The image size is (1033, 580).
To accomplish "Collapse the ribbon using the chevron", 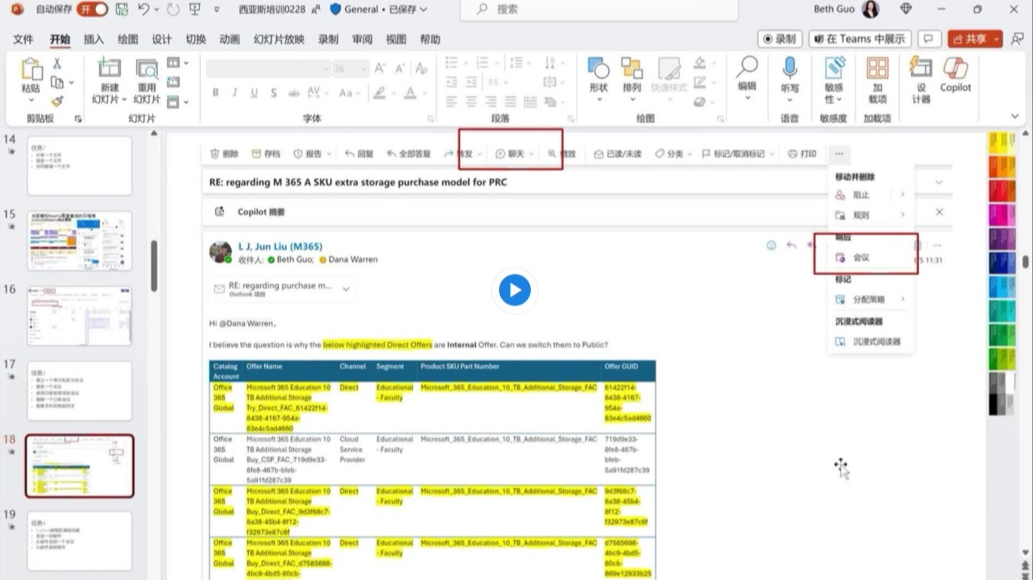I will (1015, 116).
